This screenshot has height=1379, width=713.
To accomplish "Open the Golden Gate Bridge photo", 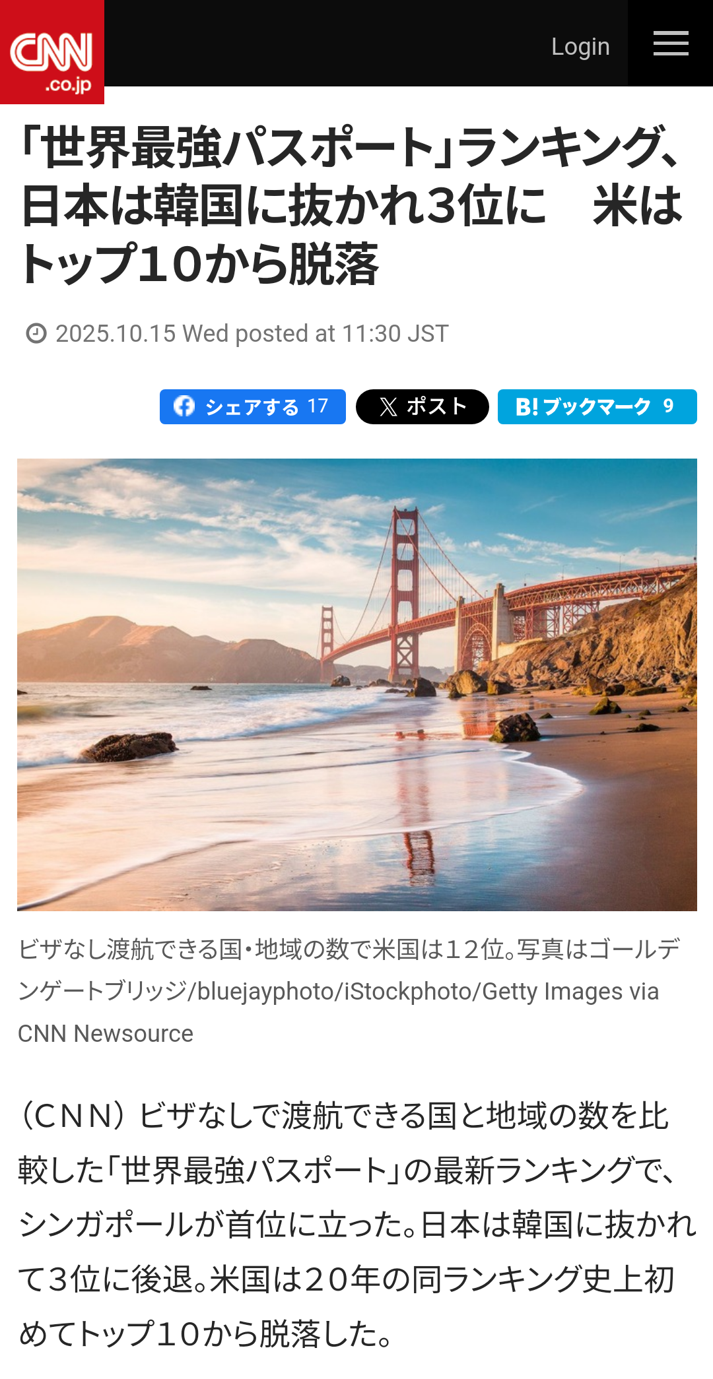I will click(357, 685).
